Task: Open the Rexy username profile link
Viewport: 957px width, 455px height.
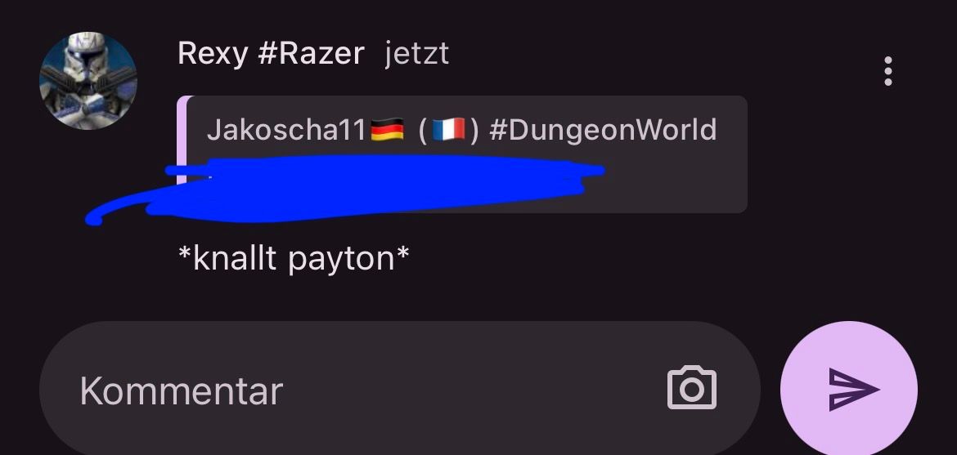Action: click(x=213, y=54)
